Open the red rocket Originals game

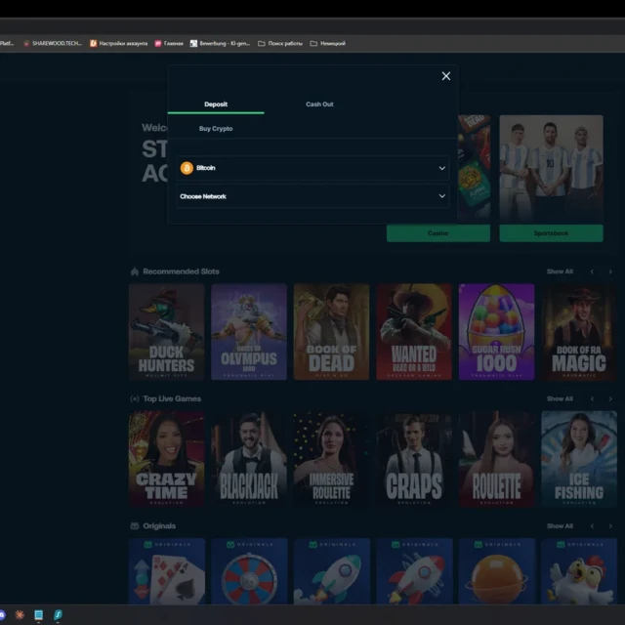point(414,571)
